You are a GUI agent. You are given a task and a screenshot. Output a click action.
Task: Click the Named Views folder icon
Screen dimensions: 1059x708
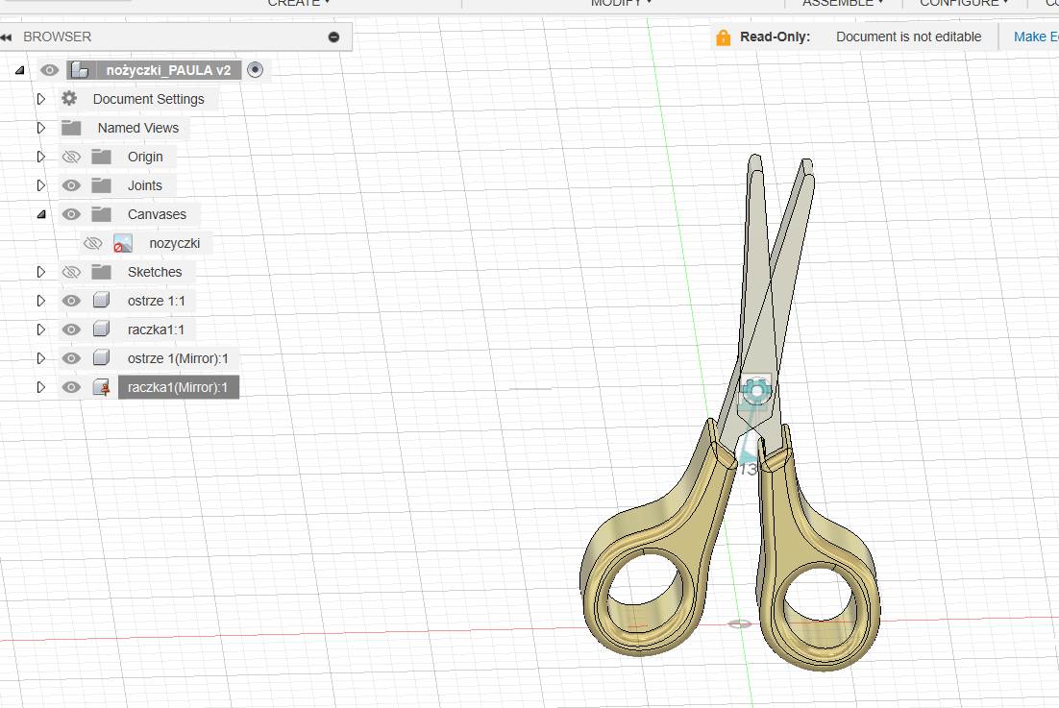[x=71, y=128]
